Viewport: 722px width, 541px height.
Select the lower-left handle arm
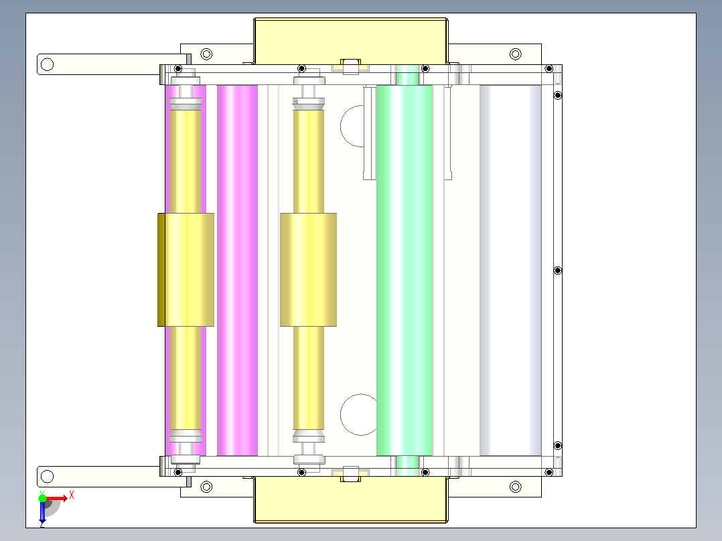113,477
